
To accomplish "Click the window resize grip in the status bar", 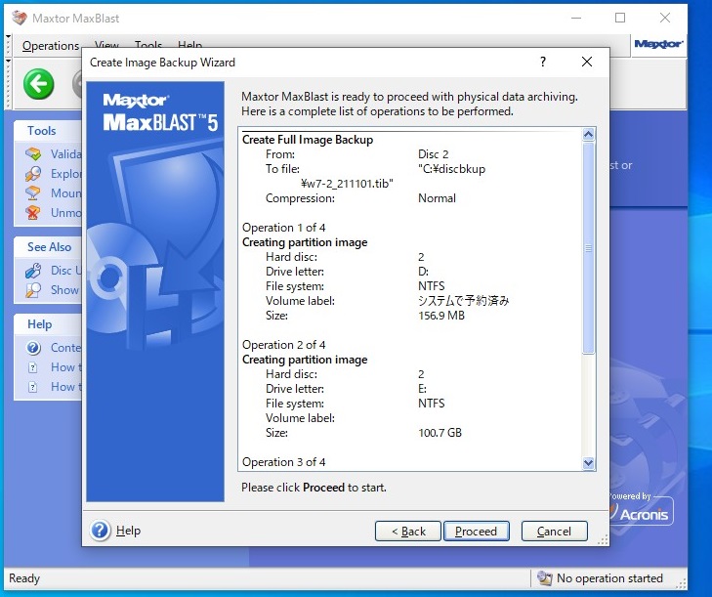I will click(681, 584).
